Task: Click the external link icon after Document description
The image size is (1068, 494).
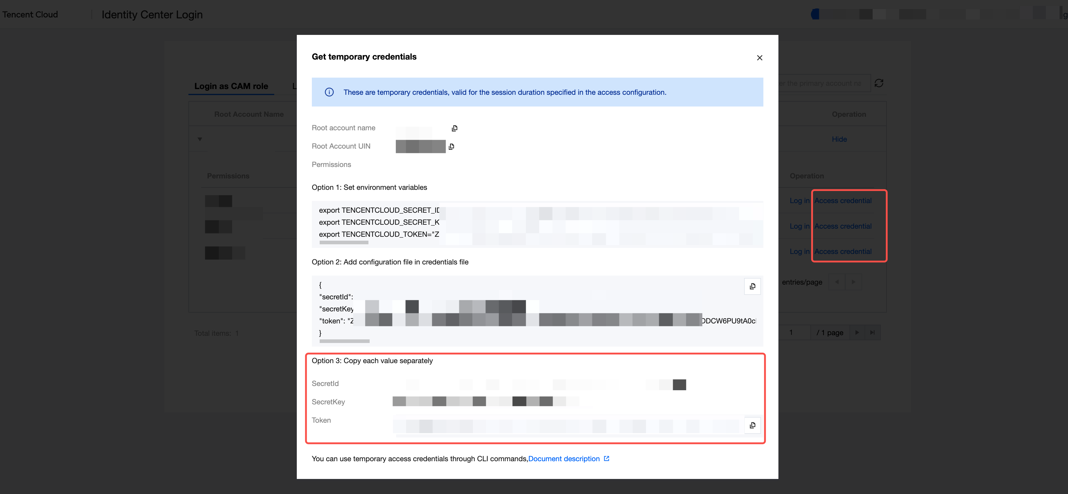Action: coord(607,458)
